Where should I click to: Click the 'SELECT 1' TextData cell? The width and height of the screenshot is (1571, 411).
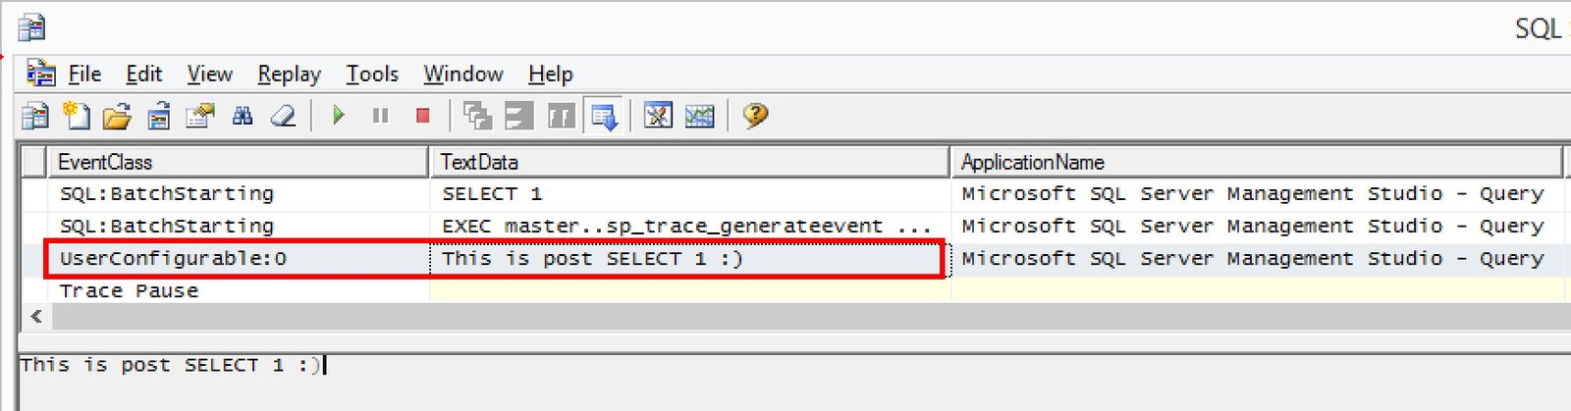(690, 194)
